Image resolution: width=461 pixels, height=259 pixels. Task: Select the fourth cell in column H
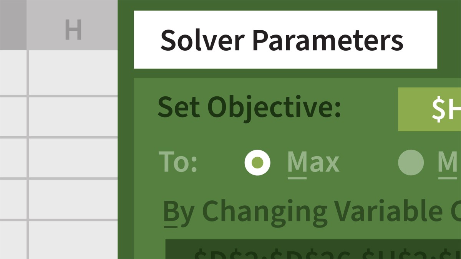pos(73,199)
